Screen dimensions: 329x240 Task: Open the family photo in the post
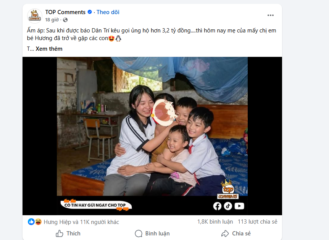pyautogui.click(x=152, y=136)
